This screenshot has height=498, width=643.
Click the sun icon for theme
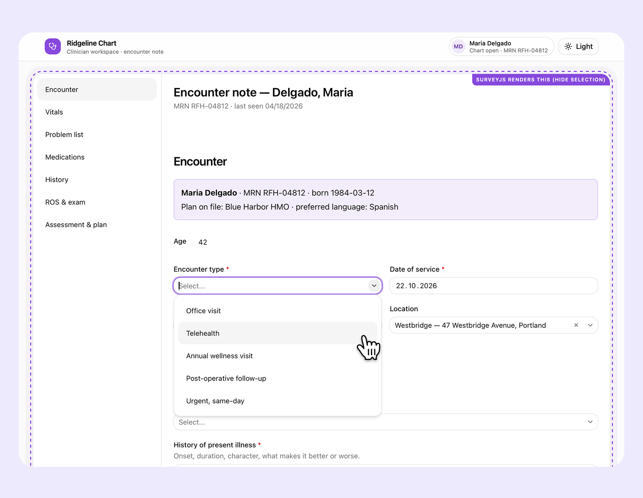[x=568, y=46]
